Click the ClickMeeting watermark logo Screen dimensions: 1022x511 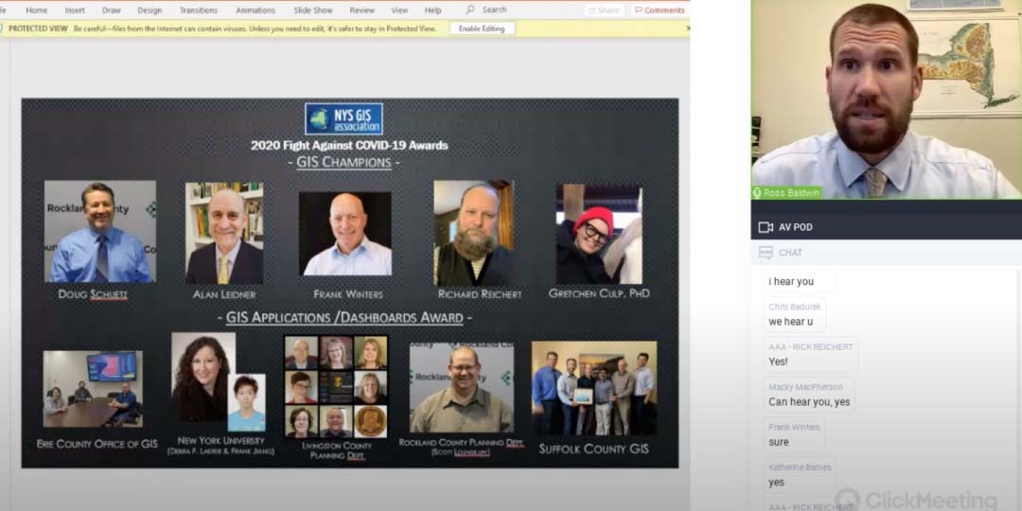tap(847, 500)
